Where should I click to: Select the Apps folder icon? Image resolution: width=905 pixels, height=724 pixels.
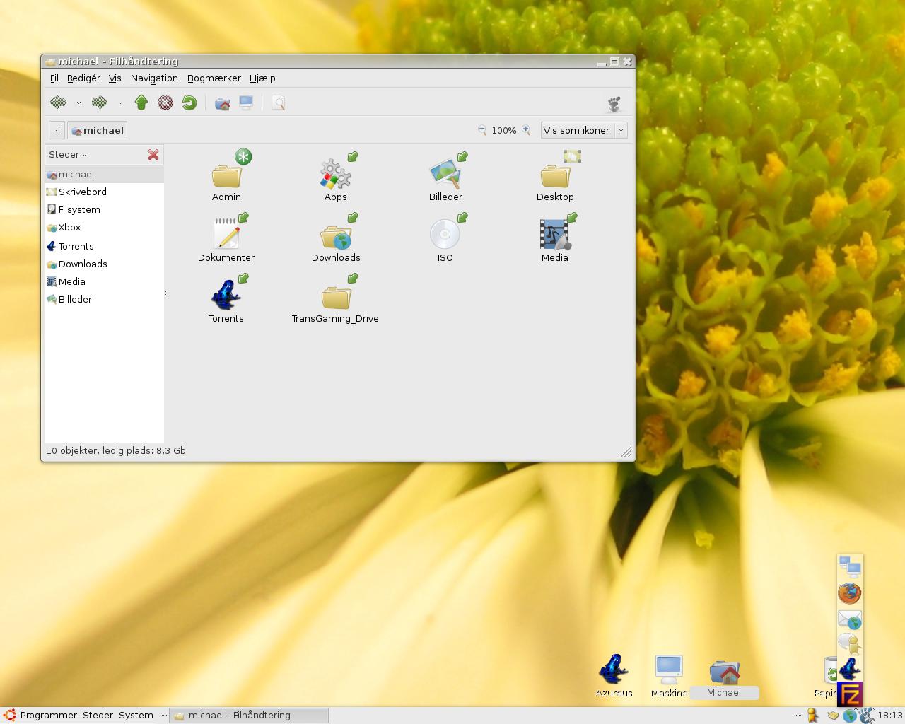(335, 175)
